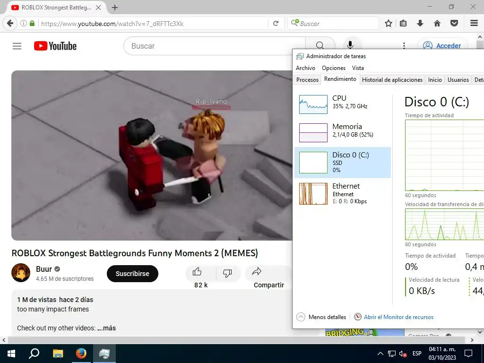Click Task Manager title bar icon
Screen dimensions: 484x363
coord(300,56)
